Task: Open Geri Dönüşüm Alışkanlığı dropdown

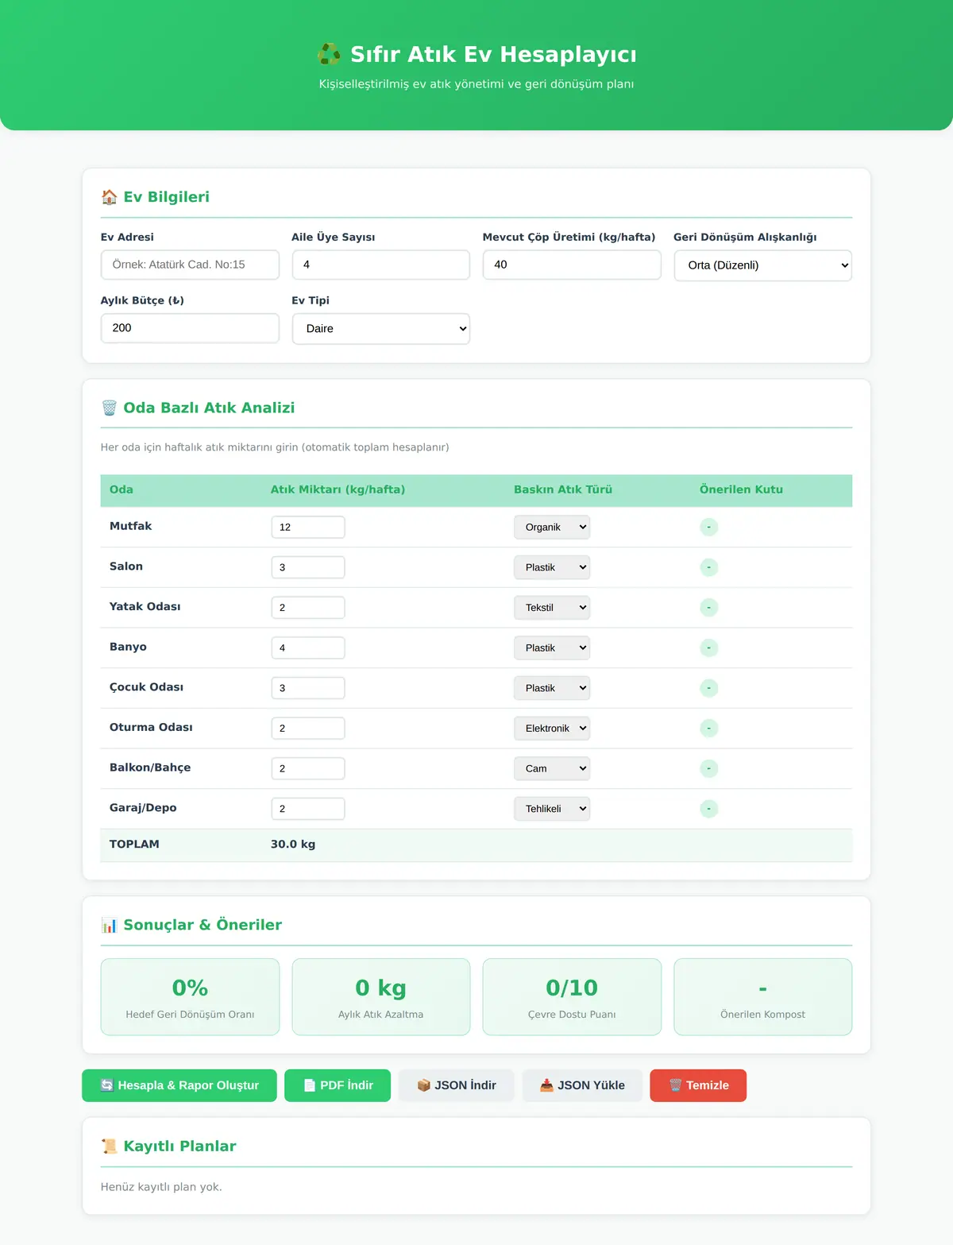Action: pos(762,265)
